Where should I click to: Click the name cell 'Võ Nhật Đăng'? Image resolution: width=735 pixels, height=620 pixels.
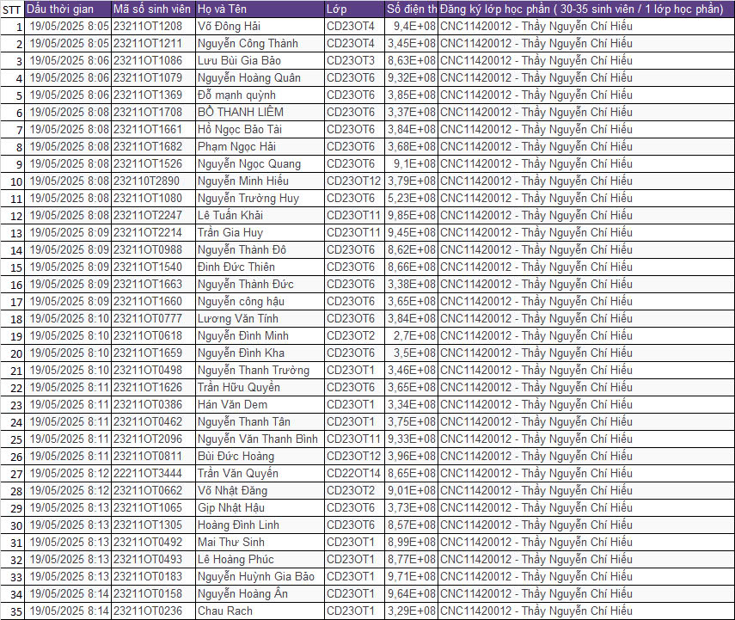260,490
